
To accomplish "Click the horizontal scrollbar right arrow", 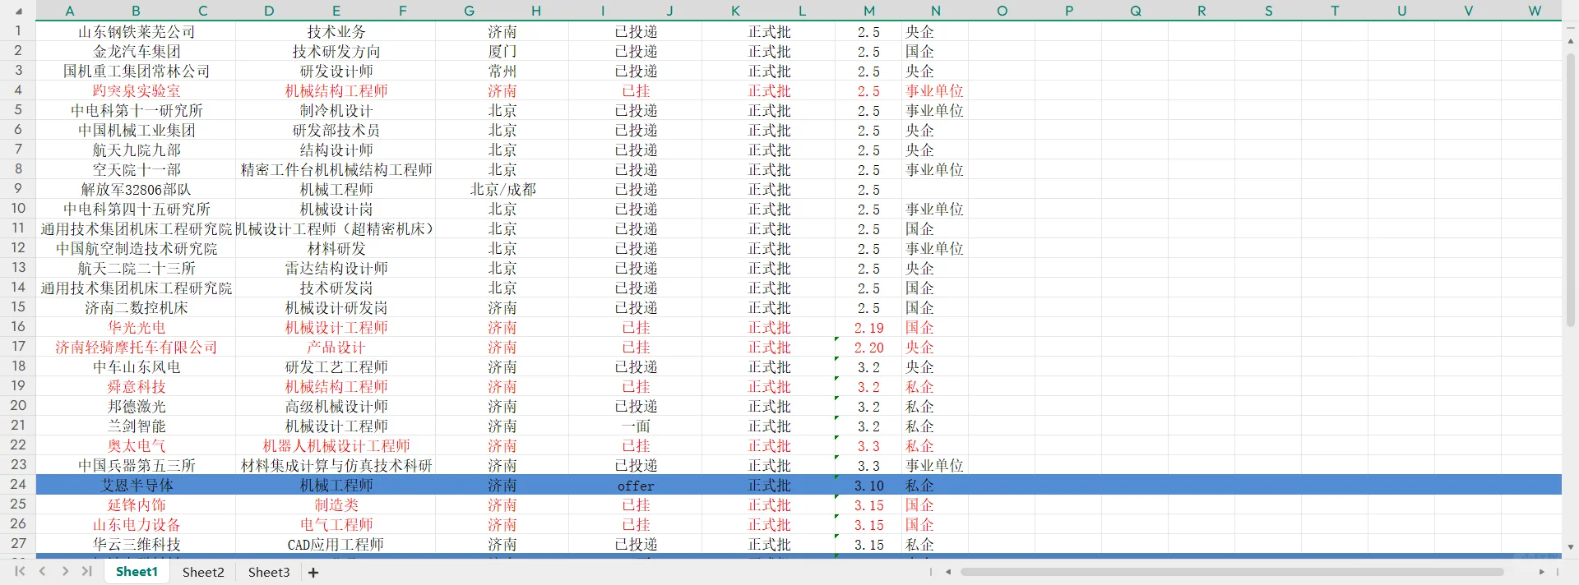I will tap(1541, 572).
